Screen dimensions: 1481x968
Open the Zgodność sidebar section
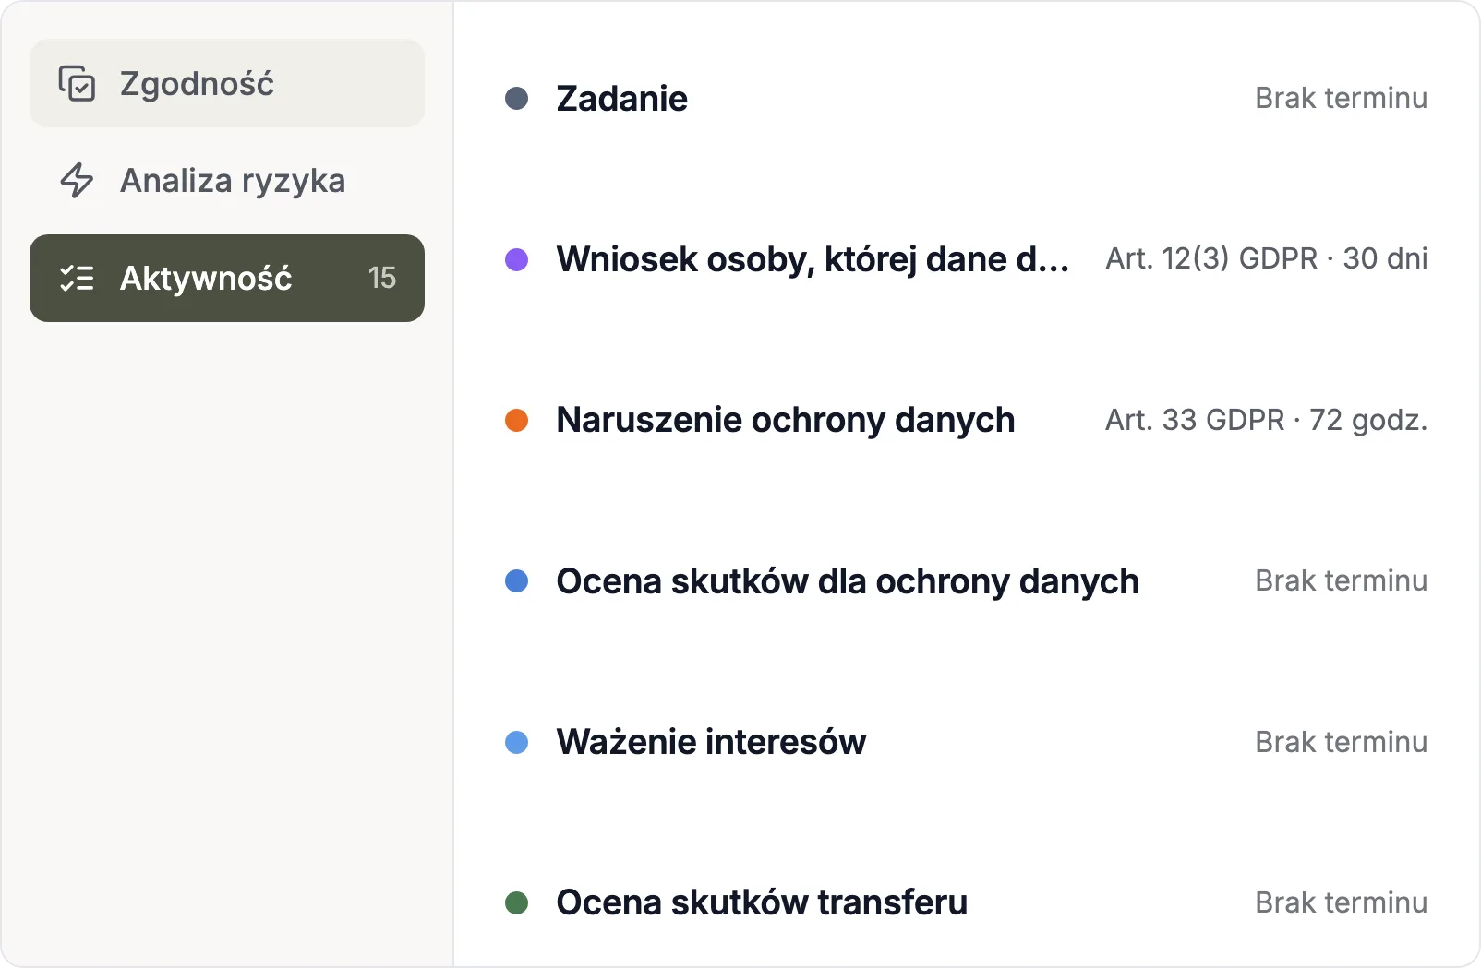tap(227, 83)
